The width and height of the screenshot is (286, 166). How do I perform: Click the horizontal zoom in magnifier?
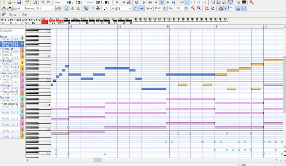(193, 8)
